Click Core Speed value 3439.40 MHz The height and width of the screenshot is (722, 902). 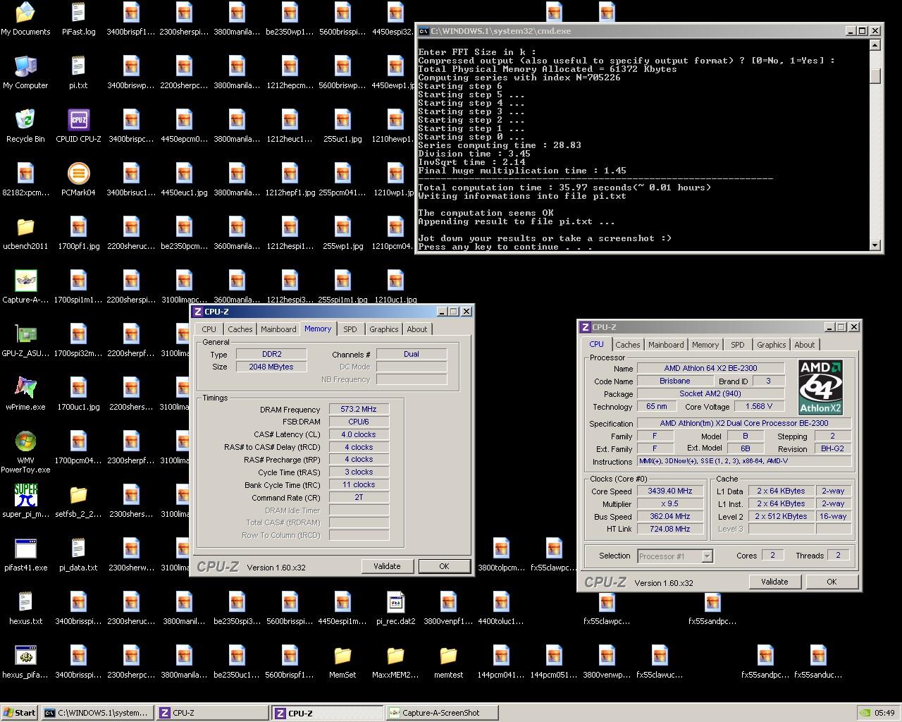(669, 491)
